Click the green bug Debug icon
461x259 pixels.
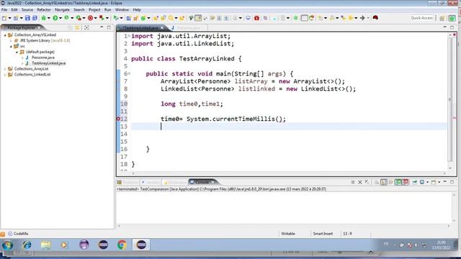click(43, 18)
